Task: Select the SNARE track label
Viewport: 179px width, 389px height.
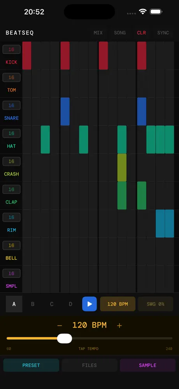Action: (11, 118)
